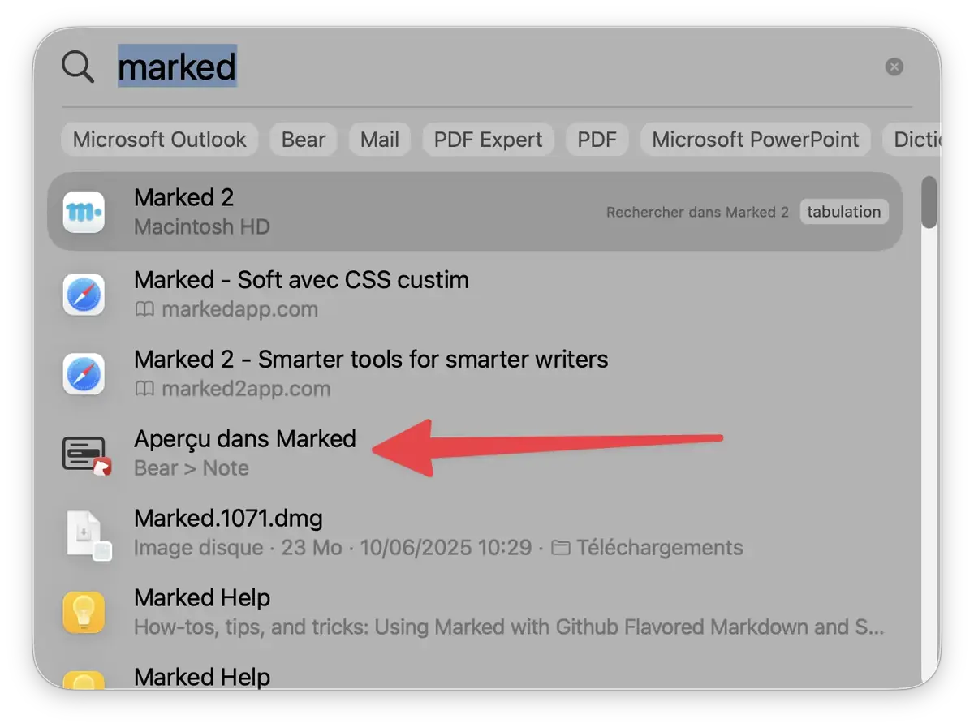974x728 pixels.
Task: Open the Marked 2 application icon
Action: 86,211
